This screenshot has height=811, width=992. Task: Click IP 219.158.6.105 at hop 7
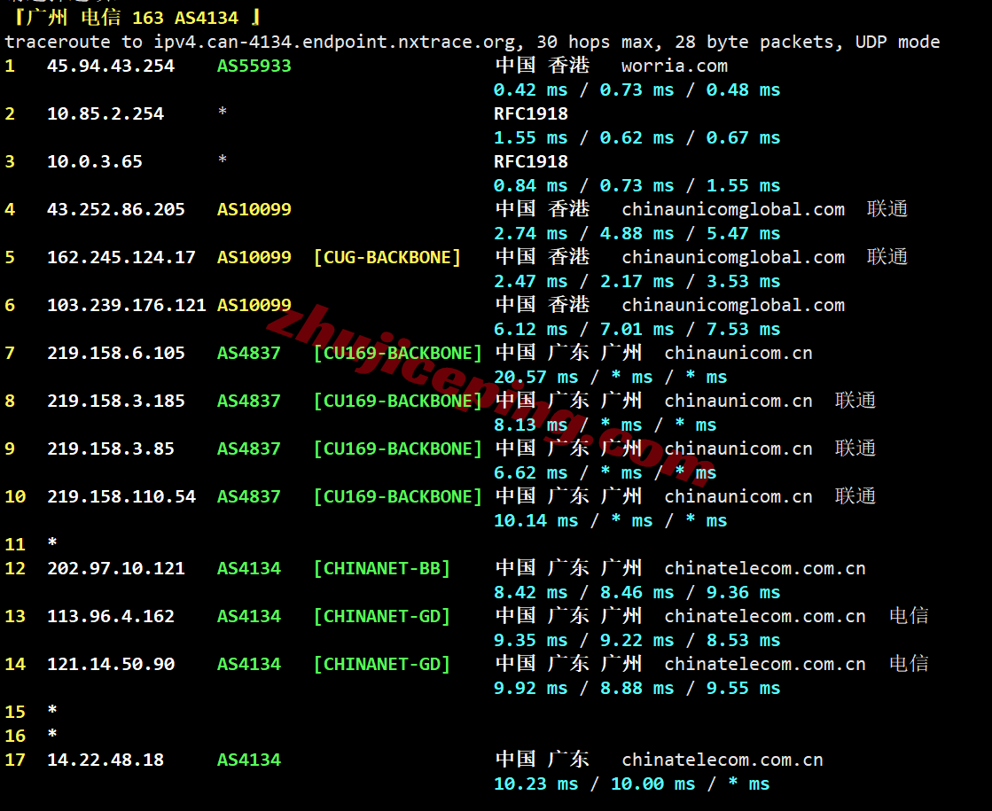coord(116,353)
